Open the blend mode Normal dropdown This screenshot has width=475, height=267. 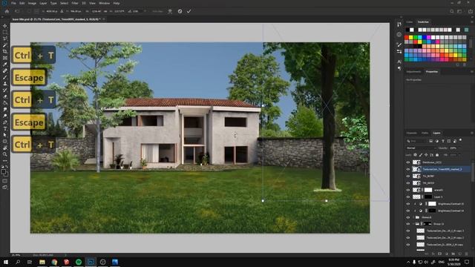[421, 148]
